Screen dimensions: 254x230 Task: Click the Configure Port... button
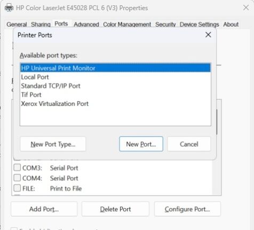(x=187, y=209)
